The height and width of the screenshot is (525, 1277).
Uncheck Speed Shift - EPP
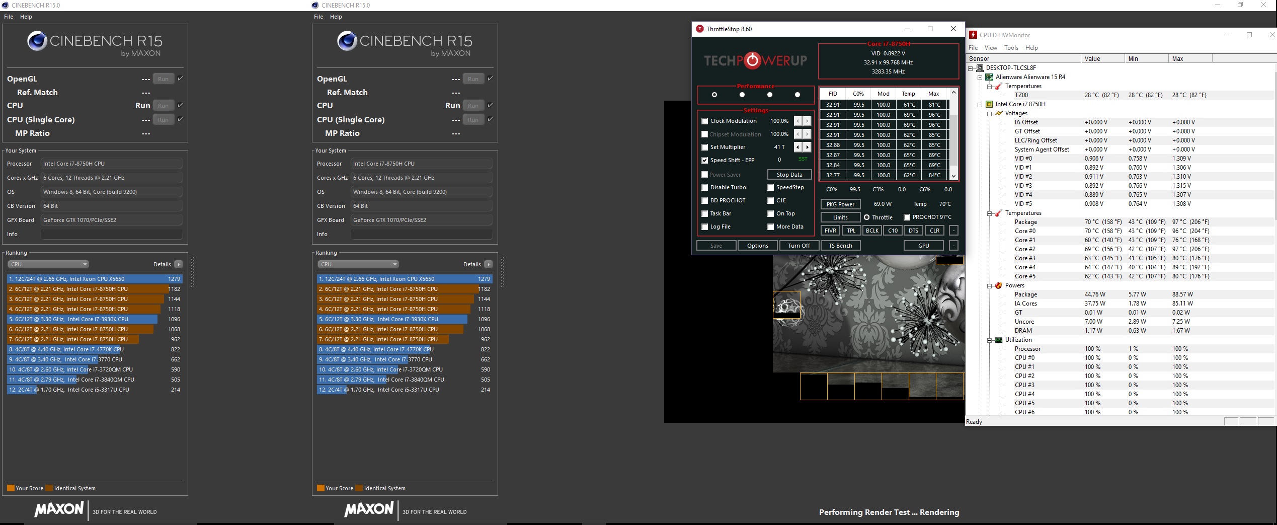pyautogui.click(x=705, y=160)
